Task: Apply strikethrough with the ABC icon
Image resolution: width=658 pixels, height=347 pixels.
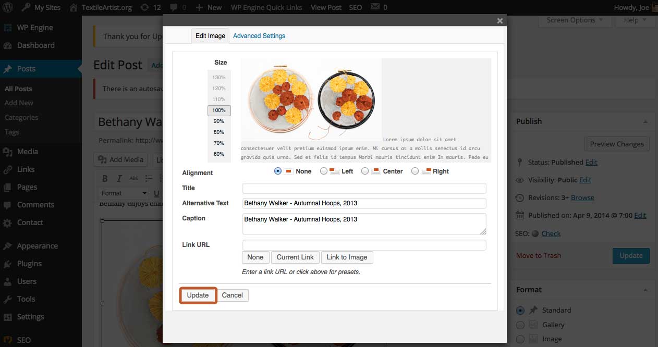Action: point(134,179)
